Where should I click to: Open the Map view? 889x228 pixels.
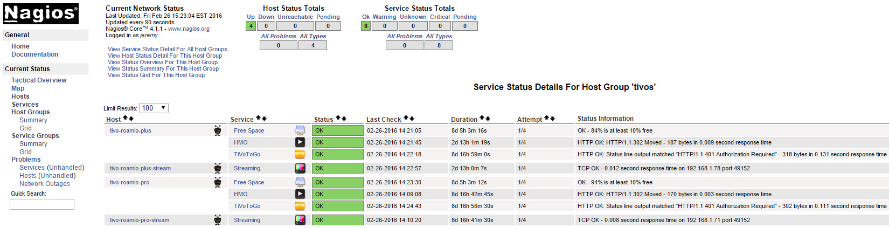[18, 88]
